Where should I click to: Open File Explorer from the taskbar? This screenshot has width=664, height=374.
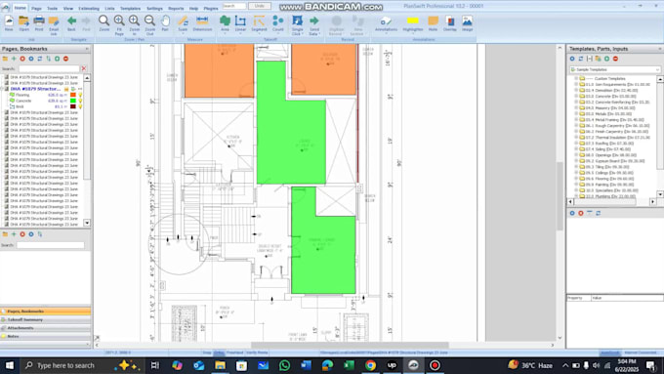220,365
